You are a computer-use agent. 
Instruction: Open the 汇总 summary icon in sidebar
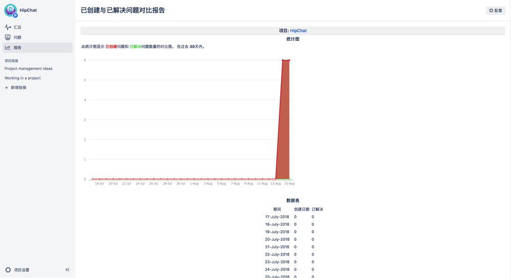coord(8,27)
